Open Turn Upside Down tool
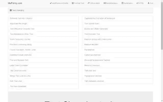The width and height of the screenshot is (163, 102). coord(92,24)
